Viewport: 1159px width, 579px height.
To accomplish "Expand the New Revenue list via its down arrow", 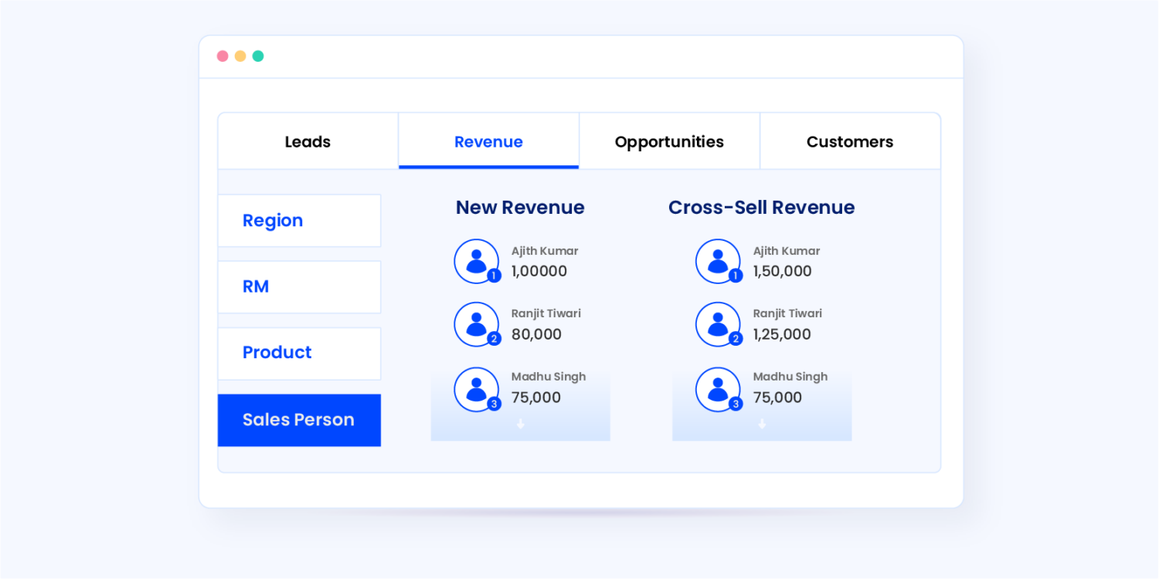I will [x=520, y=423].
